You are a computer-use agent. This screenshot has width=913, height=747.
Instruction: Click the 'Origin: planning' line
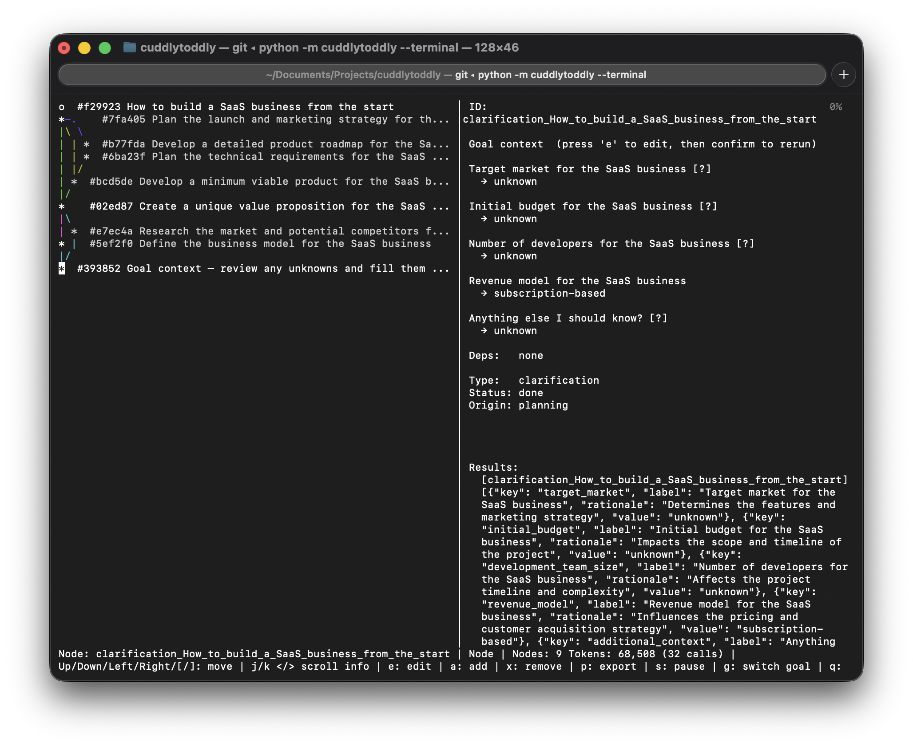click(x=518, y=405)
